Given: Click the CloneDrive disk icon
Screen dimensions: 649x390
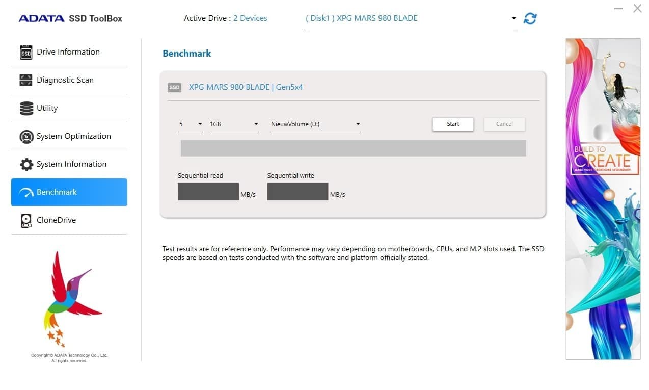Looking at the screenshot, I should pyautogui.click(x=26, y=220).
